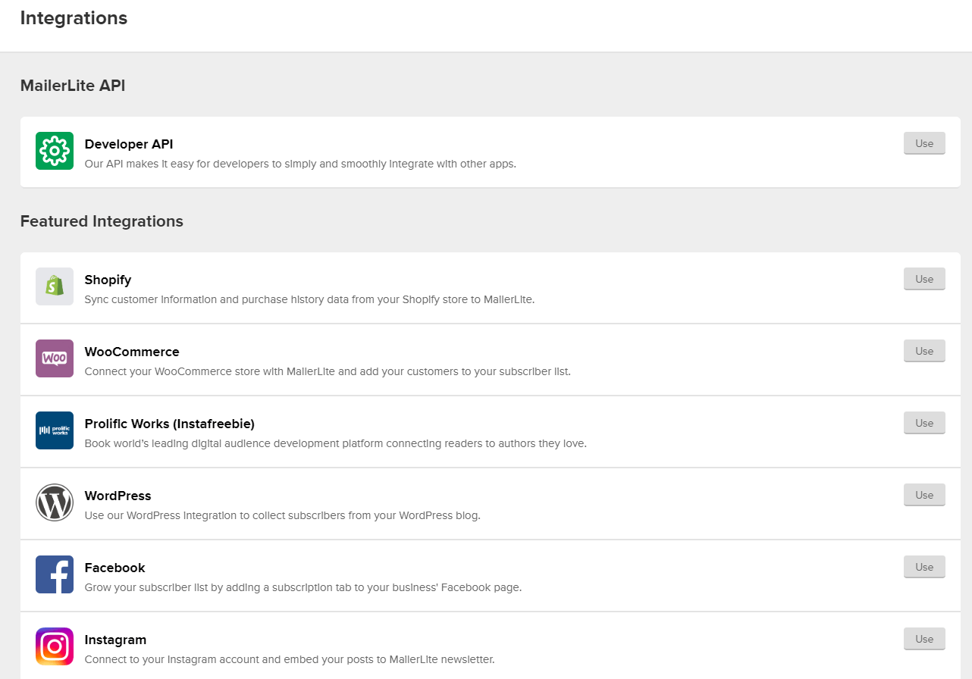The image size is (972, 679).
Task: Open the Prolific Works (Instafreebie) title
Action: coord(170,424)
